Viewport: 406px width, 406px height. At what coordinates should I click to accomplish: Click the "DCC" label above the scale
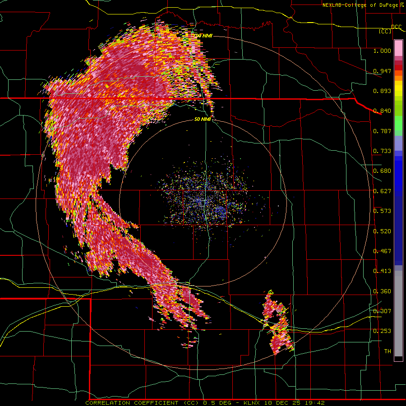pyautogui.click(x=396, y=27)
